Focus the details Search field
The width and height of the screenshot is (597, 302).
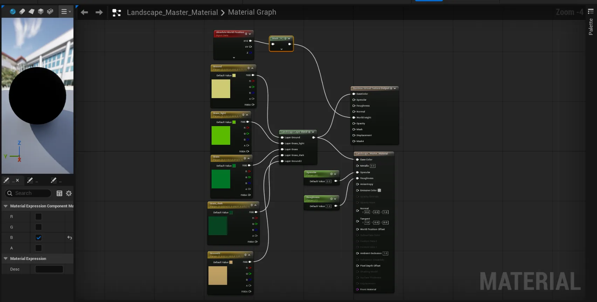pyautogui.click(x=28, y=193)
